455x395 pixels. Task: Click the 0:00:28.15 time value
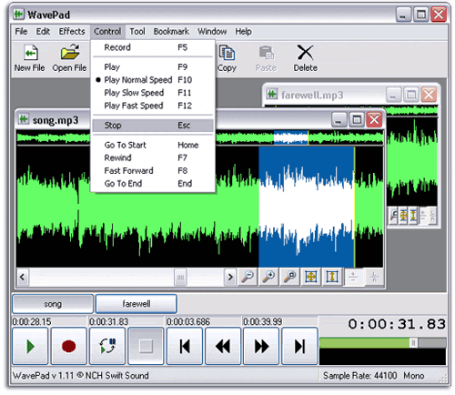[32, 321]
